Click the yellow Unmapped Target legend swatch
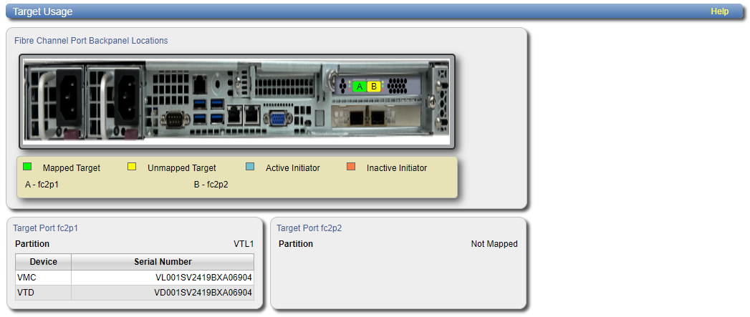750x317 pixels. (132, 167)
